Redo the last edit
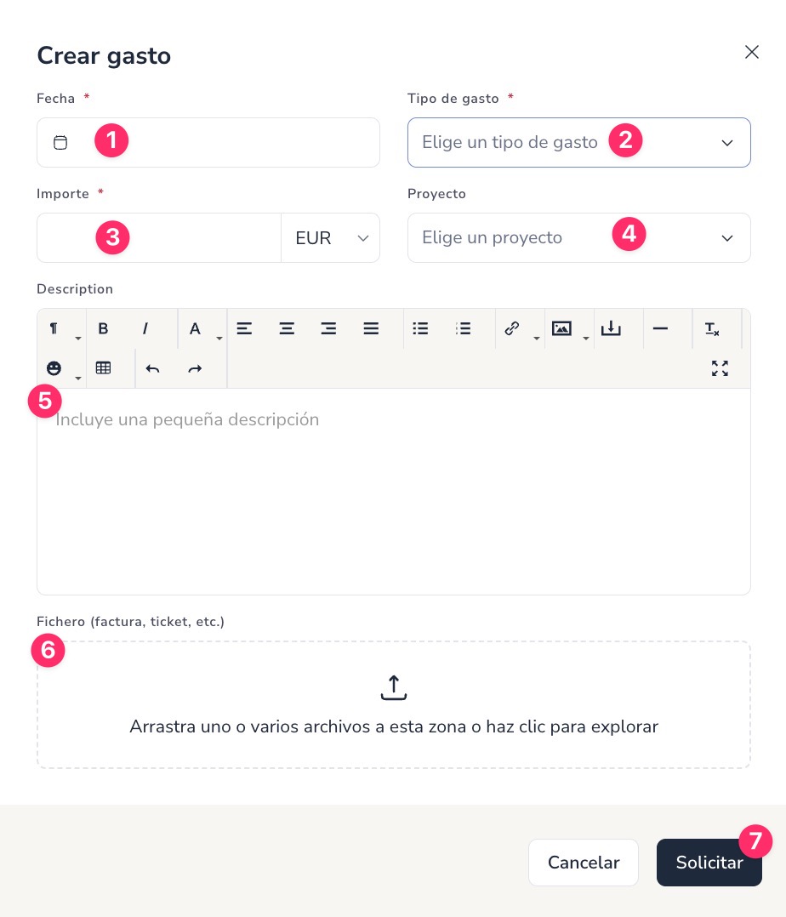 (x=195, y=368)
